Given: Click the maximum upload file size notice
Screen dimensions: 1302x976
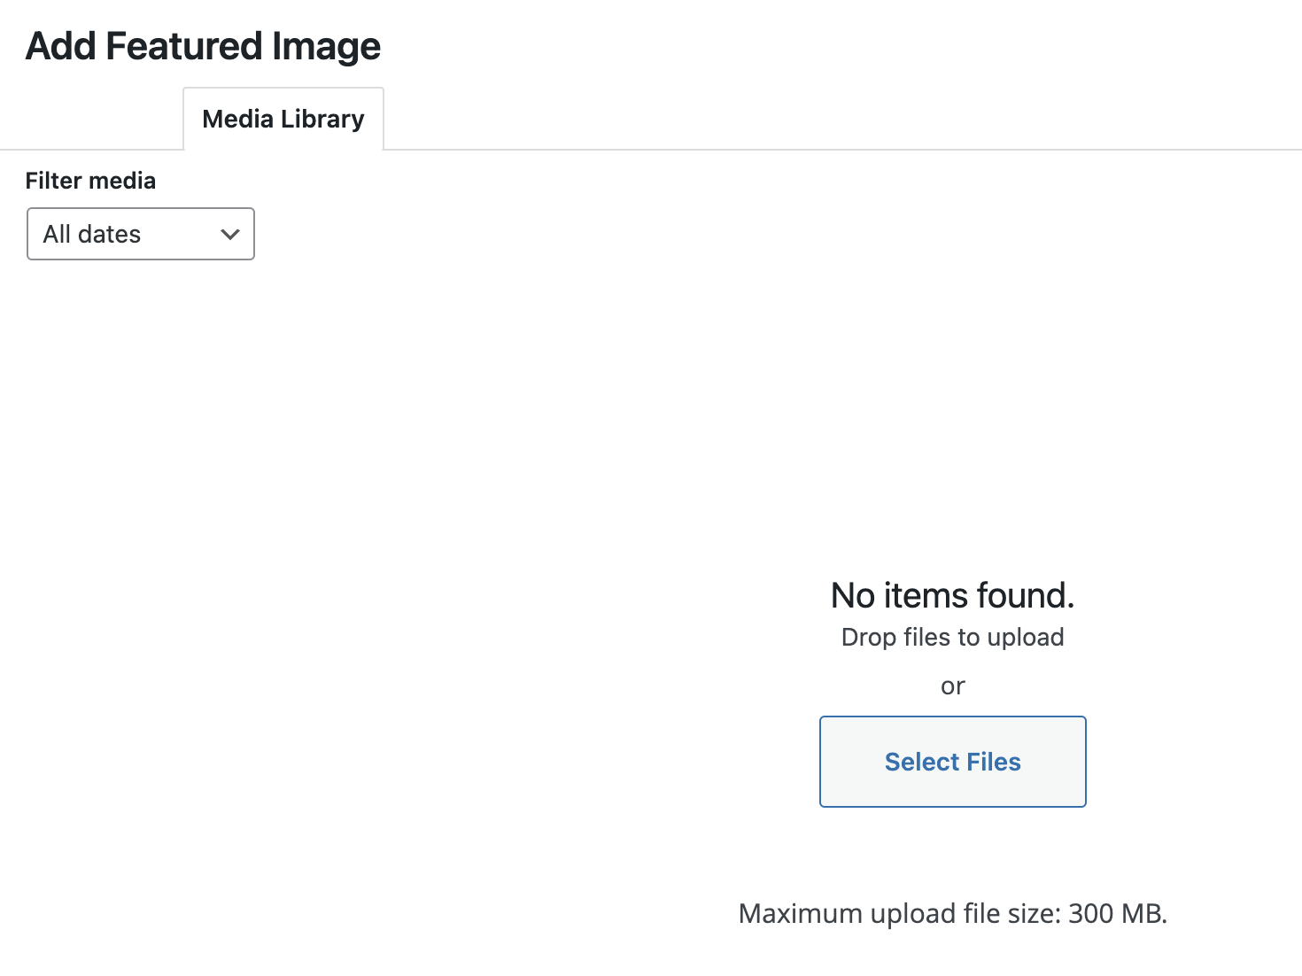Looking at the screenshot, I should point(952,912).
